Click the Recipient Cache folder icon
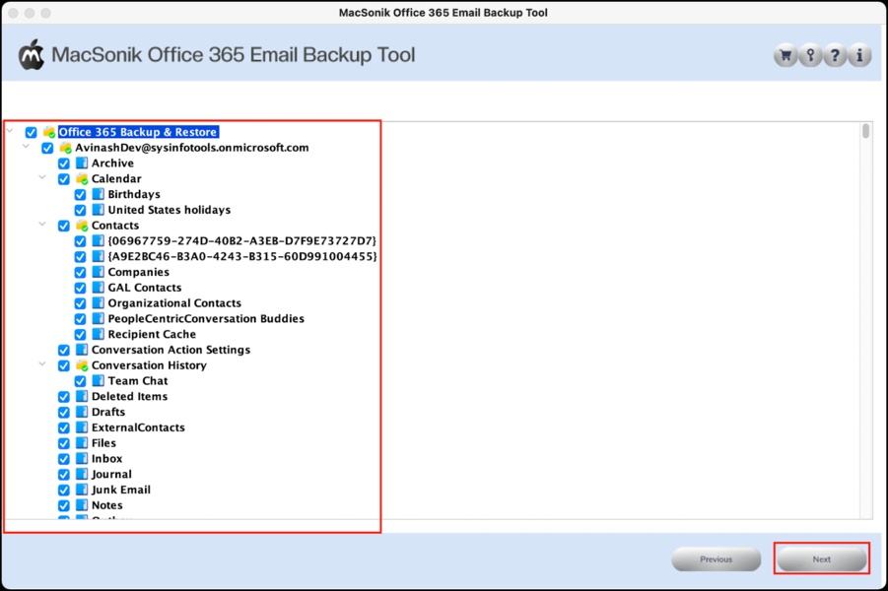 tap(99, 335)
